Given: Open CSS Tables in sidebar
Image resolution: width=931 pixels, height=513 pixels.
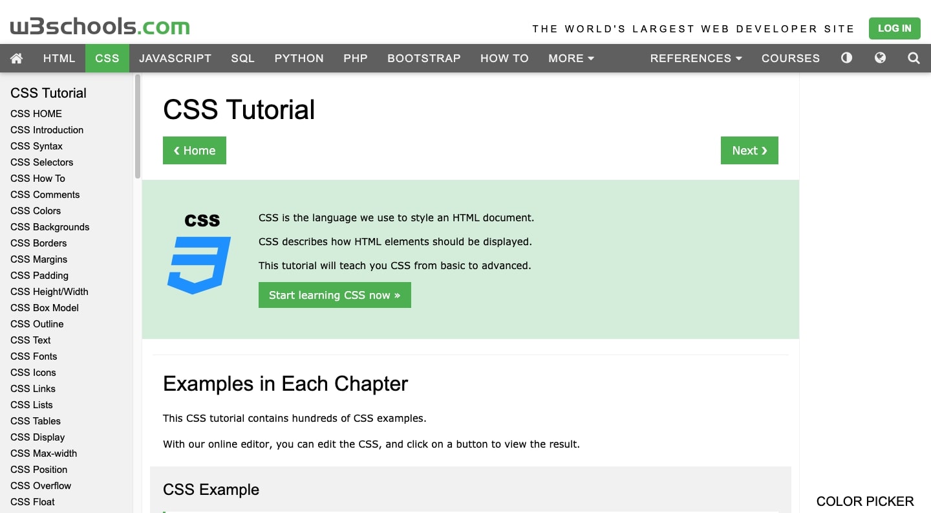Looking at the screenshot, I should tap(36, 420).
